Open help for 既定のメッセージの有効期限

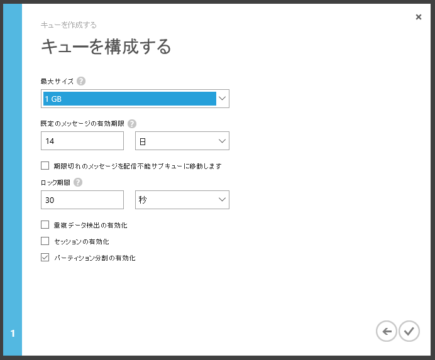(132, 124)
